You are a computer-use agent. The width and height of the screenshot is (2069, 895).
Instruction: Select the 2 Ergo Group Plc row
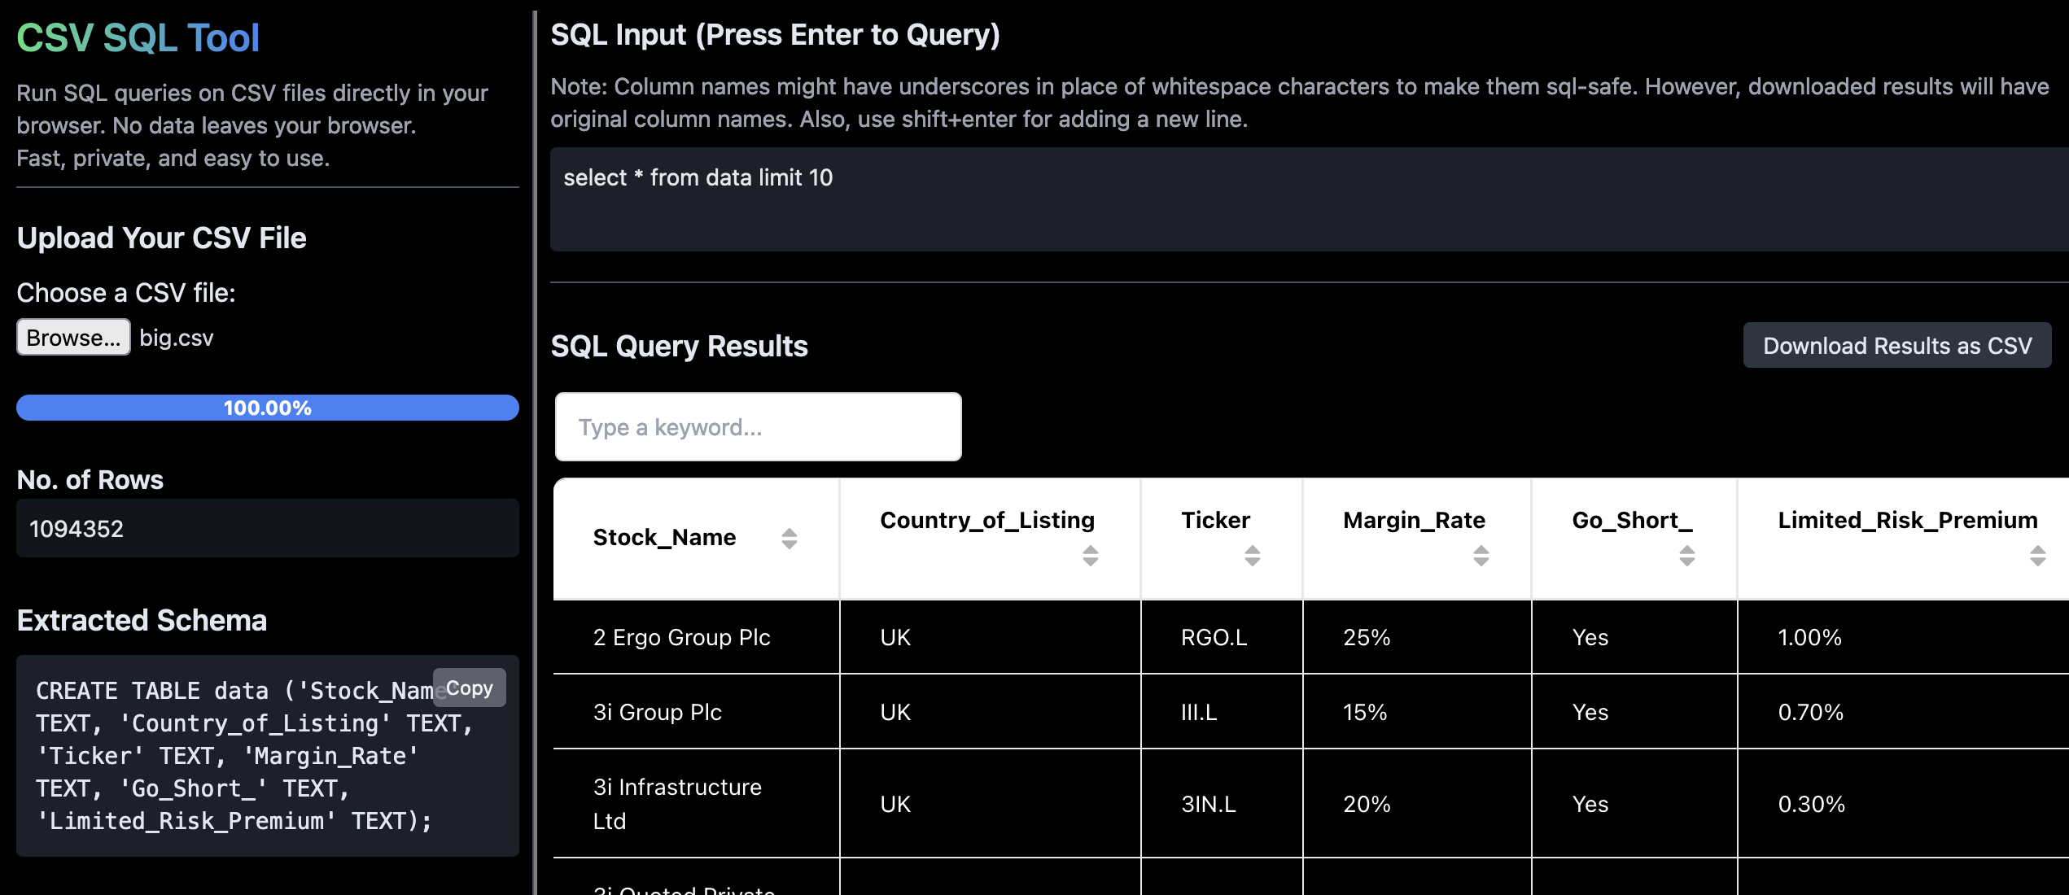(681, 637)
